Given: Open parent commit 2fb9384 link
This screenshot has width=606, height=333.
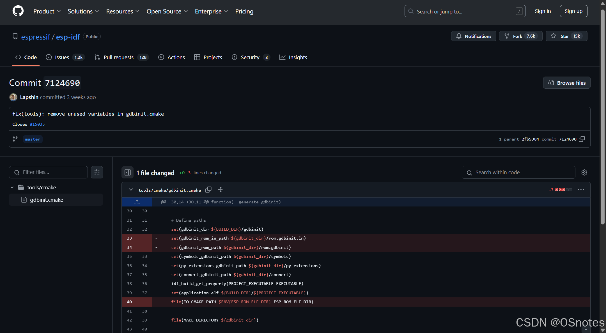Looking at the screenshot, I should point(530,139).
